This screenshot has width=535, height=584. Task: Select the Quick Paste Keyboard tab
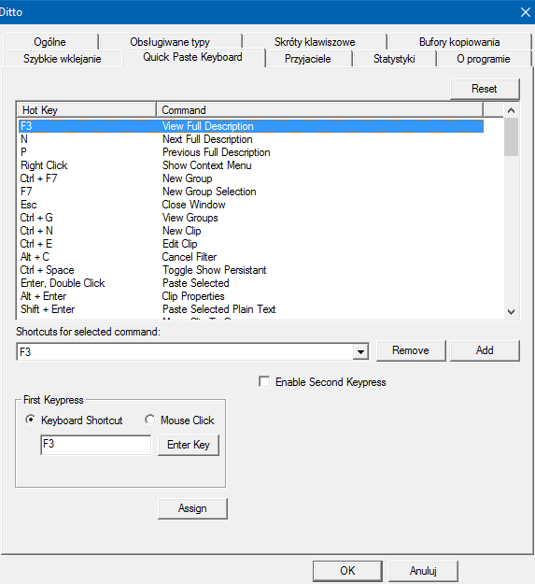click(x=192, y=57)
